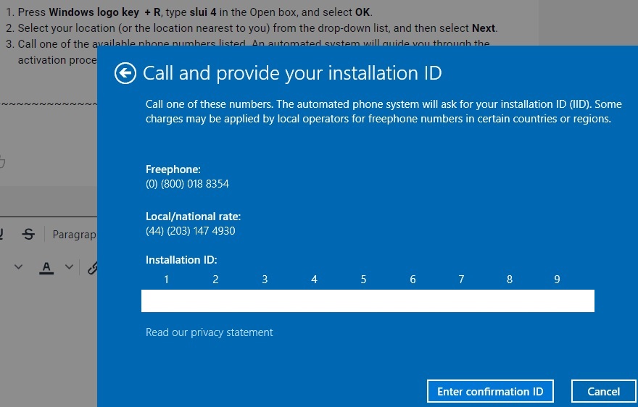638x407 pixels.
Task: Click the Cancel button
Action: click(603, 391)
